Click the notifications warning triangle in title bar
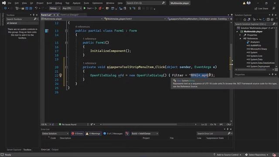The height and width of the screenshot is (157, 279). pos(244,3)
